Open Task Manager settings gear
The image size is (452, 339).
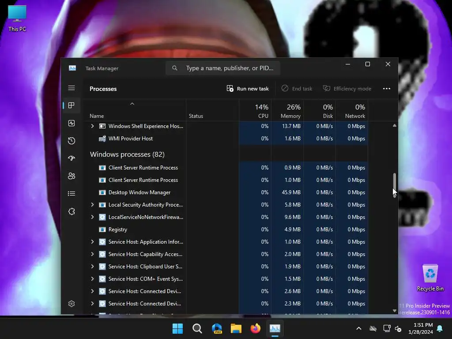coord(72,304)
